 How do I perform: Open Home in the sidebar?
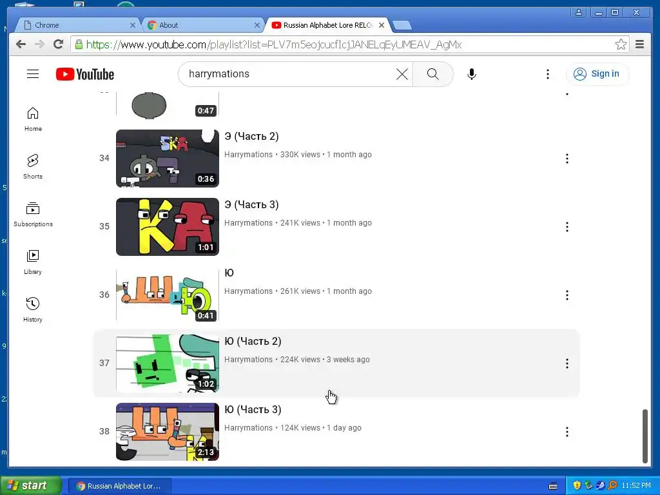click(x=33, y=119)
